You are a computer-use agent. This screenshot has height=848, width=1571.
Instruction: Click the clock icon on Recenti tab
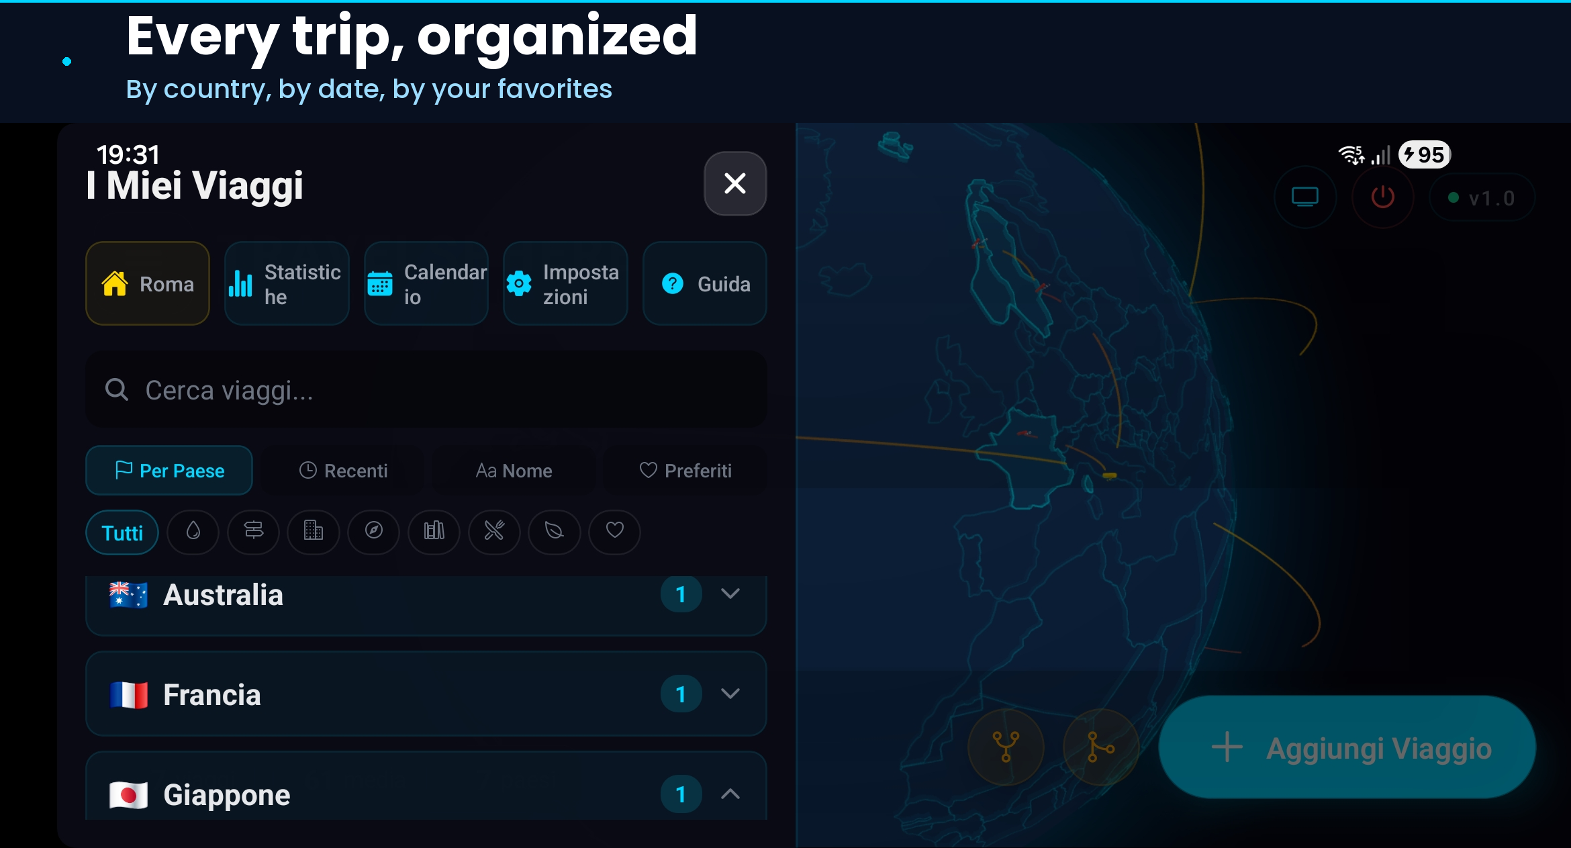click(307, 470)
